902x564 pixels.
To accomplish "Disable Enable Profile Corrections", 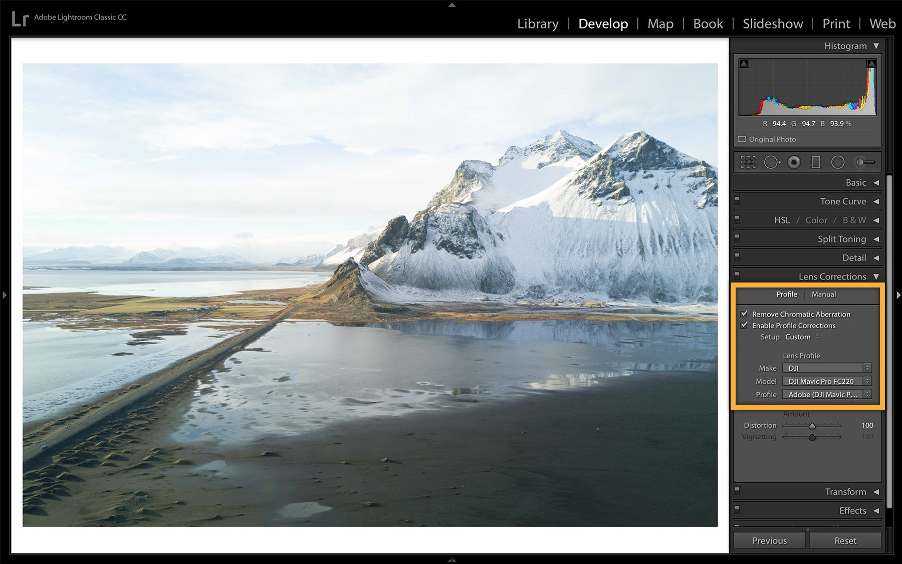I will 745,326.
